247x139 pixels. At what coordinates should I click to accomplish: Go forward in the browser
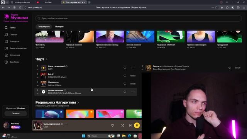click(9, 7)
